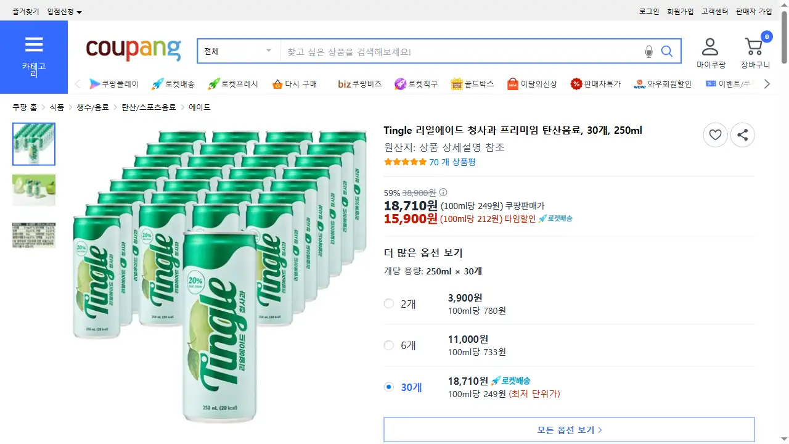Click 에이드 breadcrumb
789x444 pixels.
point(200,107)
